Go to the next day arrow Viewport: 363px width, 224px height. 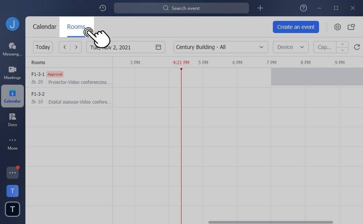(76, 47)
